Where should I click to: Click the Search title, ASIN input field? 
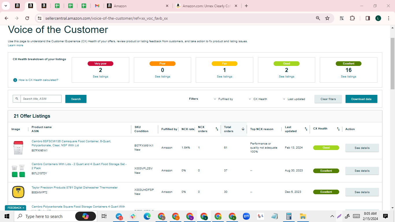pos(41,99)
